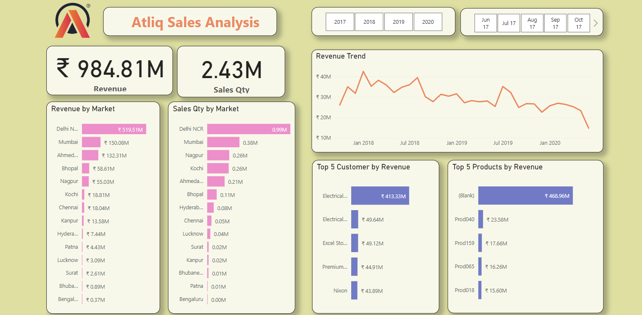
Task: Click the Revenue Trend line's highest peak
Action: pos(363,71)
